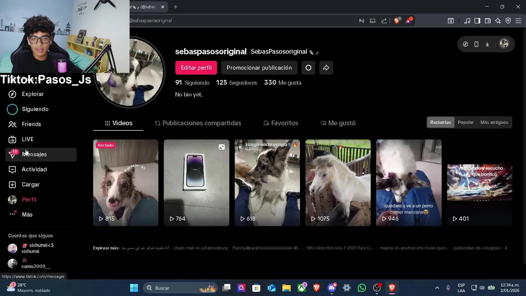Open profile settings gear icon
Viewport: 526px width, 296px height.
[308, 68]
